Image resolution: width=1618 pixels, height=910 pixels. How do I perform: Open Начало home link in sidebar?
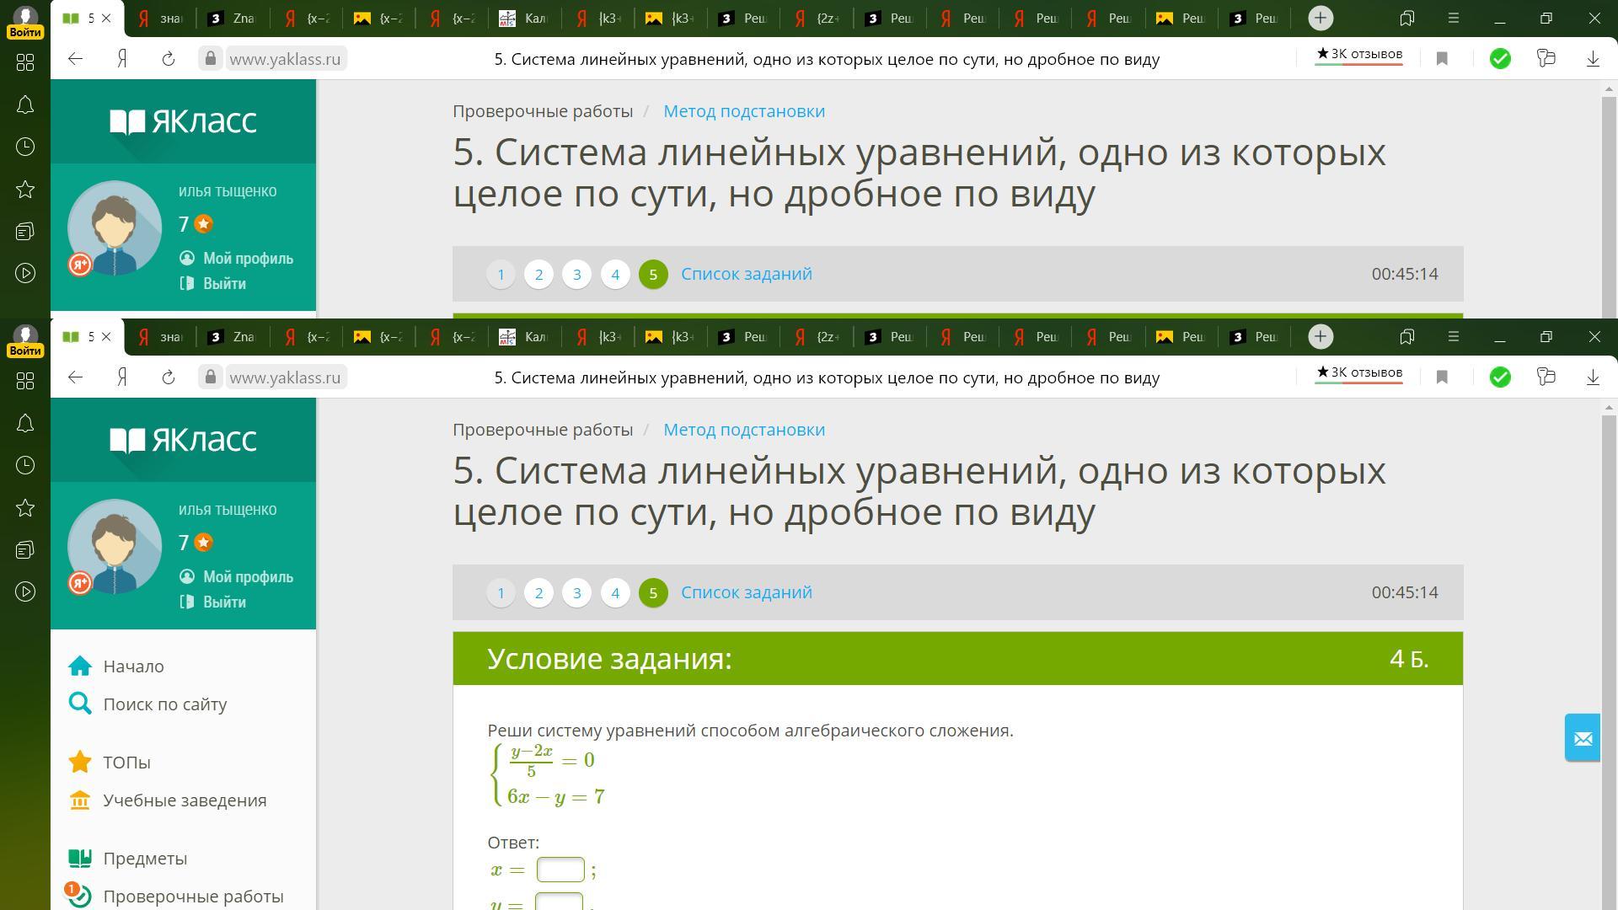tap(133, 666)
